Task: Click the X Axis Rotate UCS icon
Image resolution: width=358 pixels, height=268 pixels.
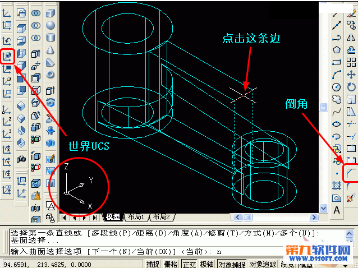Action: click(x=7, y=149)
